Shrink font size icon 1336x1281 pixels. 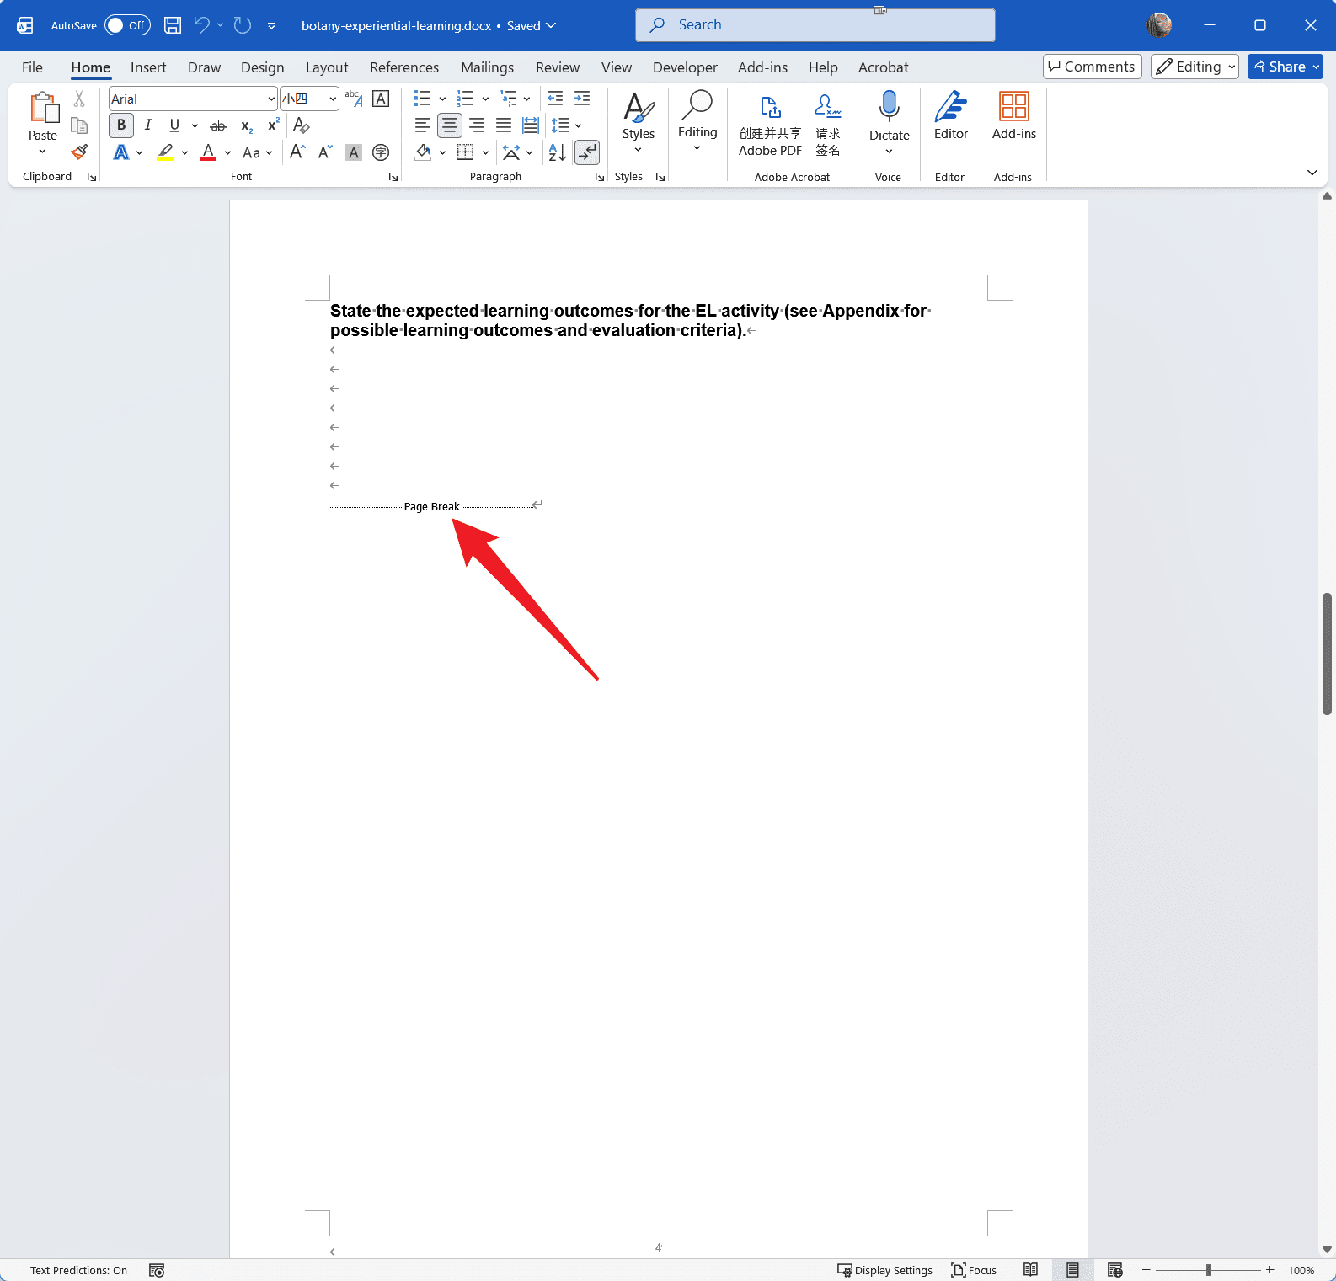325,152
